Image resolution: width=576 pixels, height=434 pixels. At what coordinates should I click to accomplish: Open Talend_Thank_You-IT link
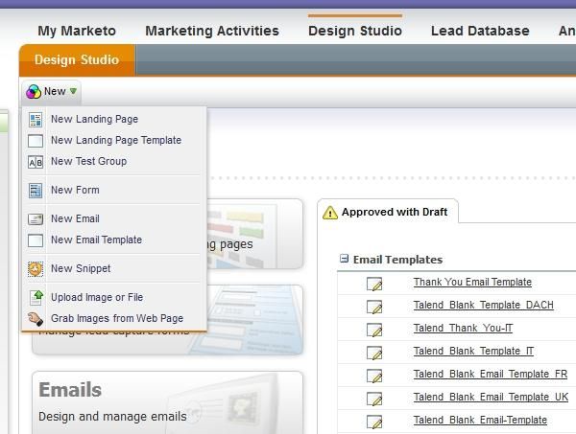point(463,328)
